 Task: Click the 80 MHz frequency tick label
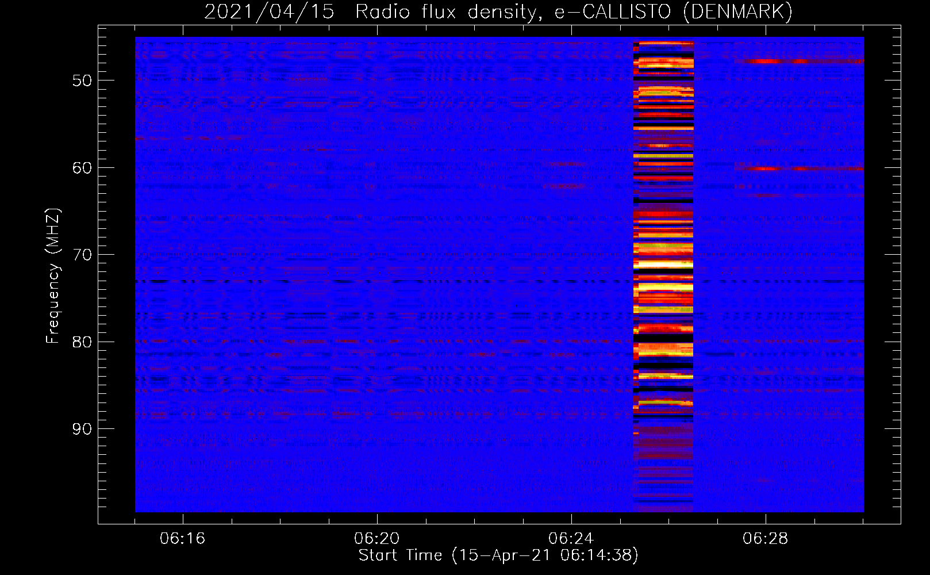82,342
